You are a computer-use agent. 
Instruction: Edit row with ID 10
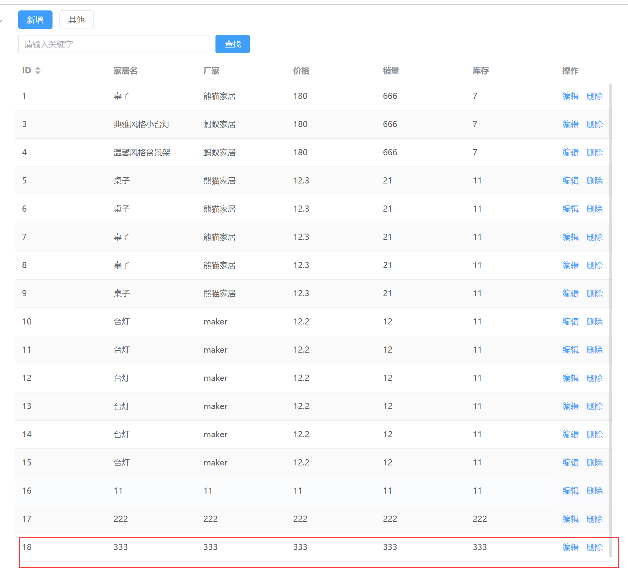tap(570, 322)
